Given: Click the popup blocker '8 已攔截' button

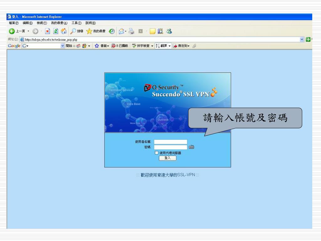Looking at the screenshot, I should [120, 46].
